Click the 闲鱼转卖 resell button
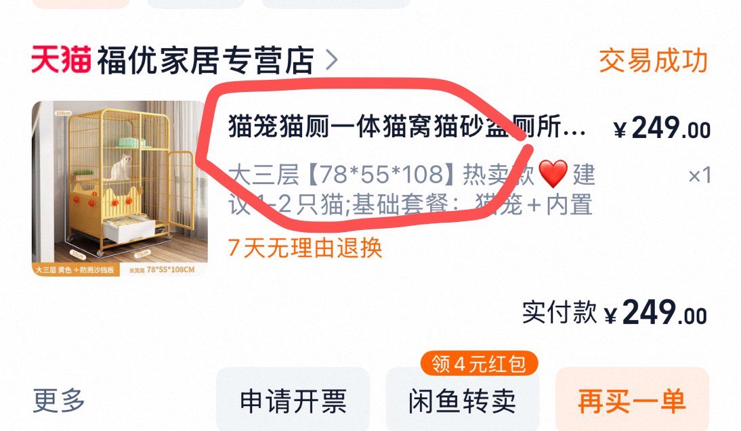 click(x=462, y=399)
